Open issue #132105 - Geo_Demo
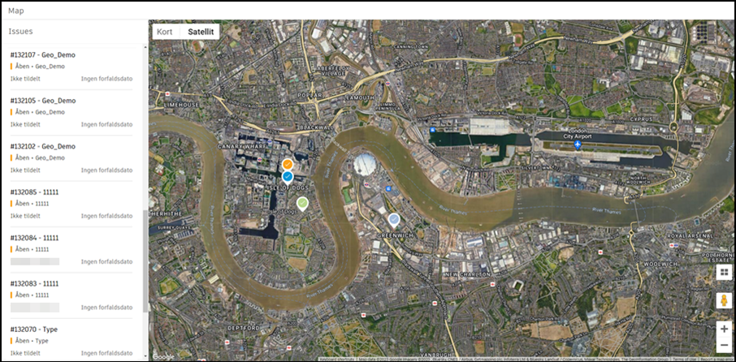This screenshot has width=736, height=362. [71, 113]
